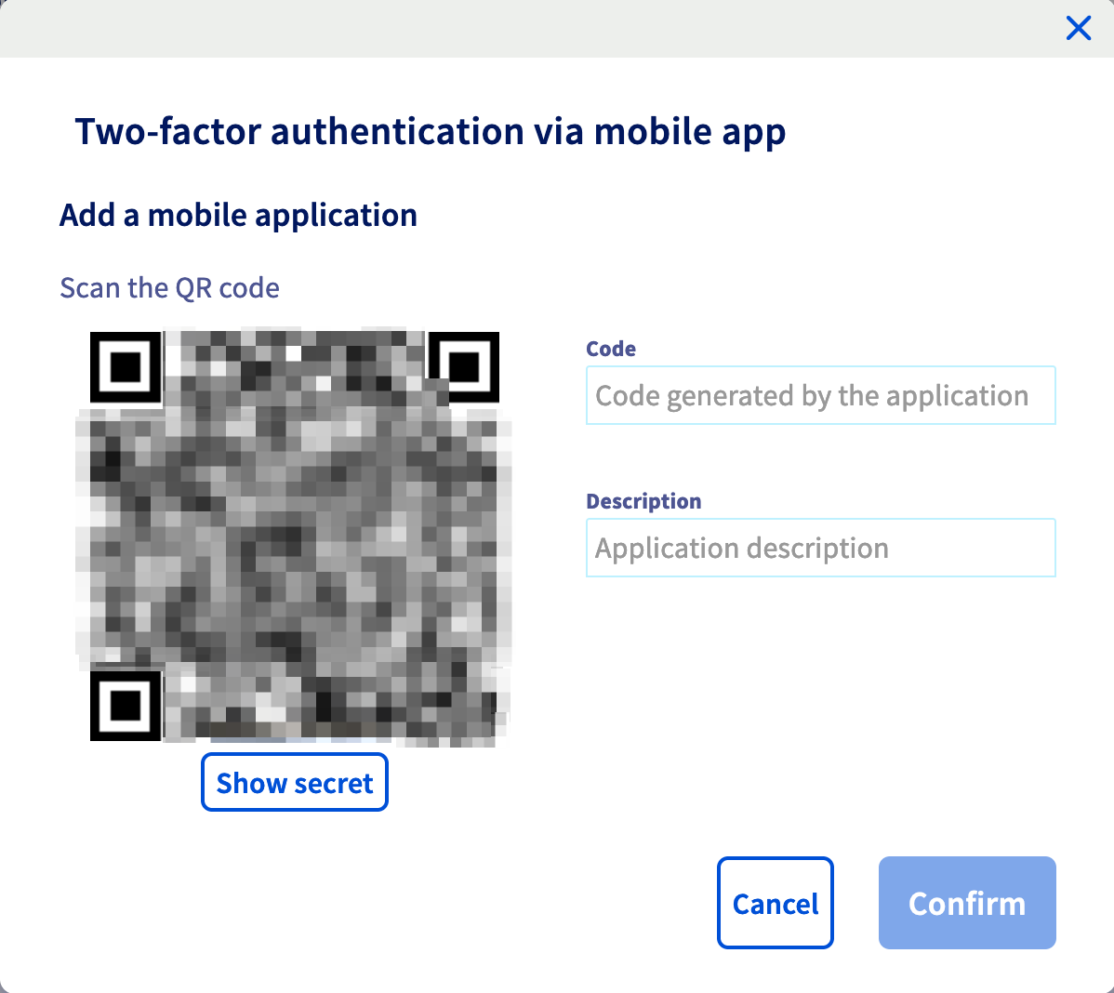Reveal the secret via Show secret
The height and width of the screenshot is (993, 1114).
click(x=294, y=782)
